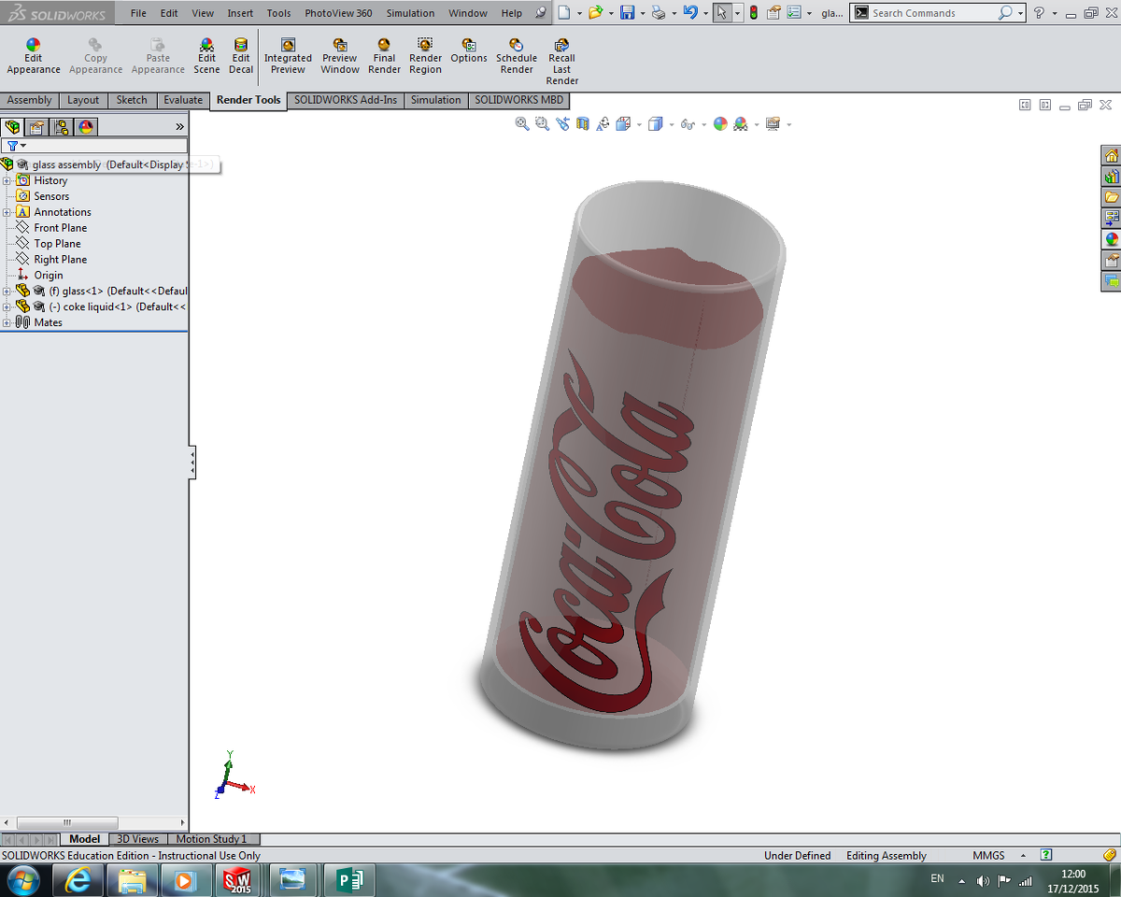
Task: Create a new document icon
Action: point(563,13)
